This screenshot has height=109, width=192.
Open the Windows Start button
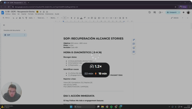71,107
